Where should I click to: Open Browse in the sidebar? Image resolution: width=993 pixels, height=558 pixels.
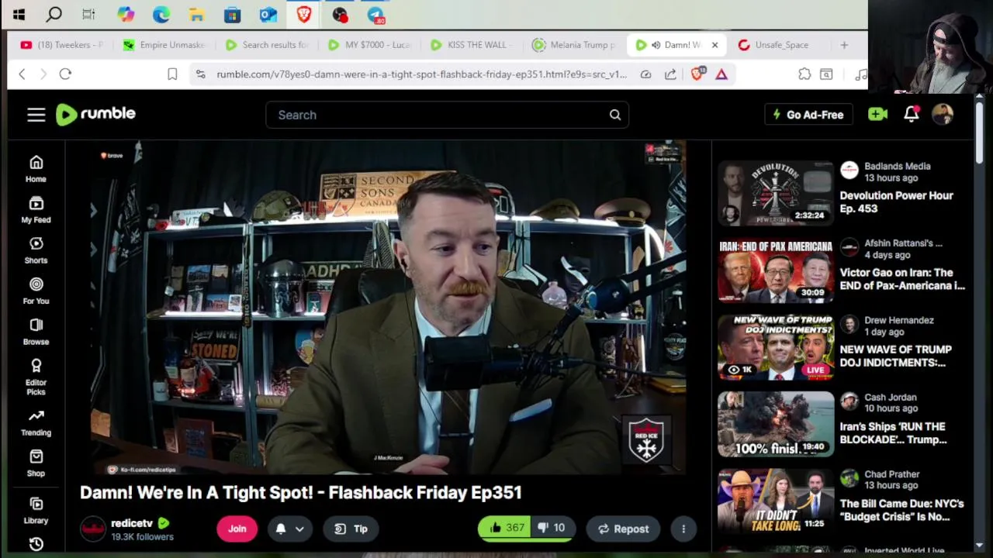36,332
